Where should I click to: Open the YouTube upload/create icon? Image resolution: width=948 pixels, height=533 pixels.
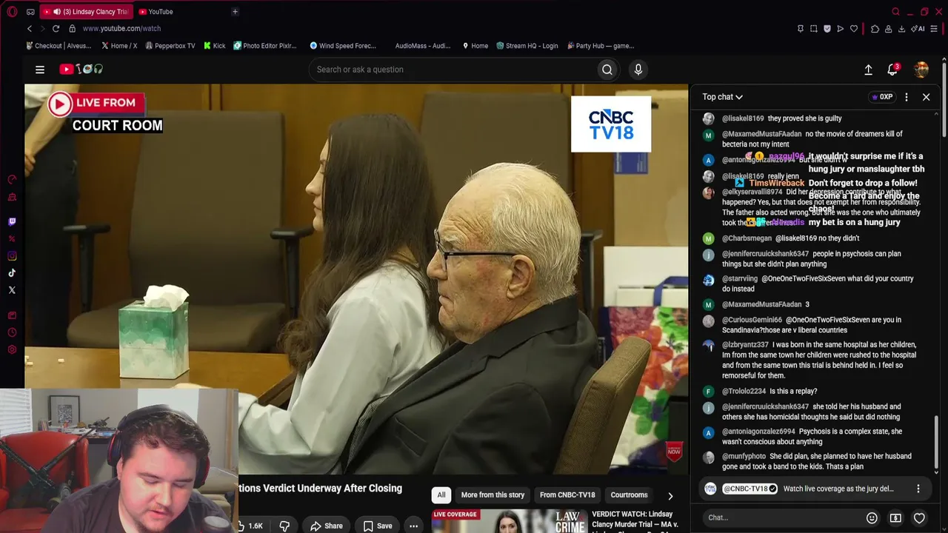coord(868,70)
